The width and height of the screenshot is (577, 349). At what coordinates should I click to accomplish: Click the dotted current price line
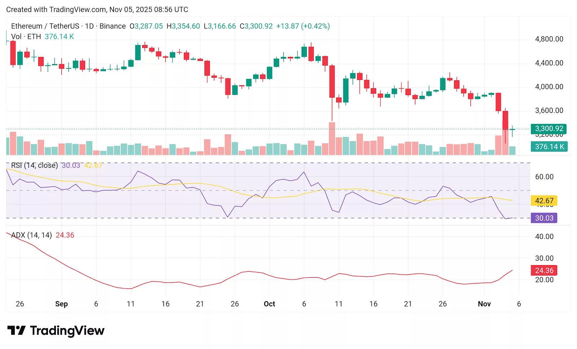tap(252, 128)
